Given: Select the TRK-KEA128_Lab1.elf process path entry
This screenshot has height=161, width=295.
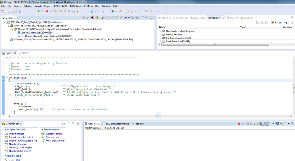Looking at the screenshot, I should 72,39.
